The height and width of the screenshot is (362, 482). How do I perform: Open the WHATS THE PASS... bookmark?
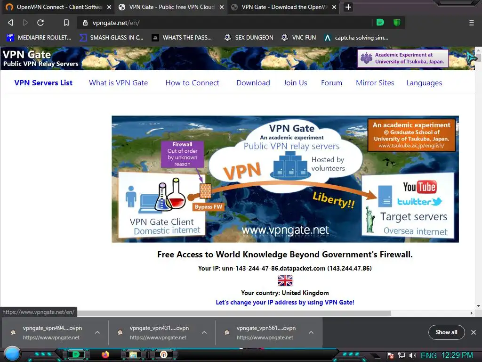click(x=182, y=38)
